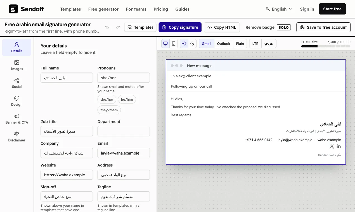
Task: Open the Banner & CTA section
Action: [x=17, y=119]
